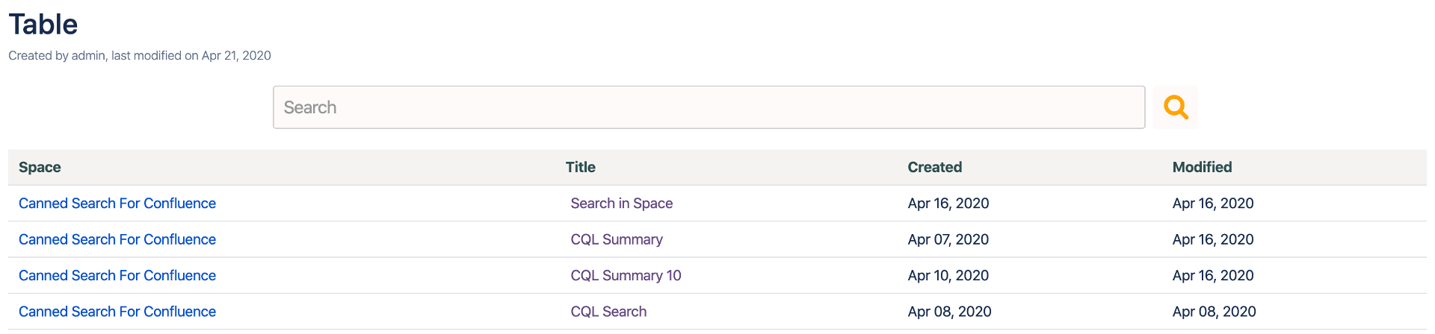The image size is (1435, 334).
Task: Open the CQL Summary page link
Action: pyautogui.click(x=616, y=239)
